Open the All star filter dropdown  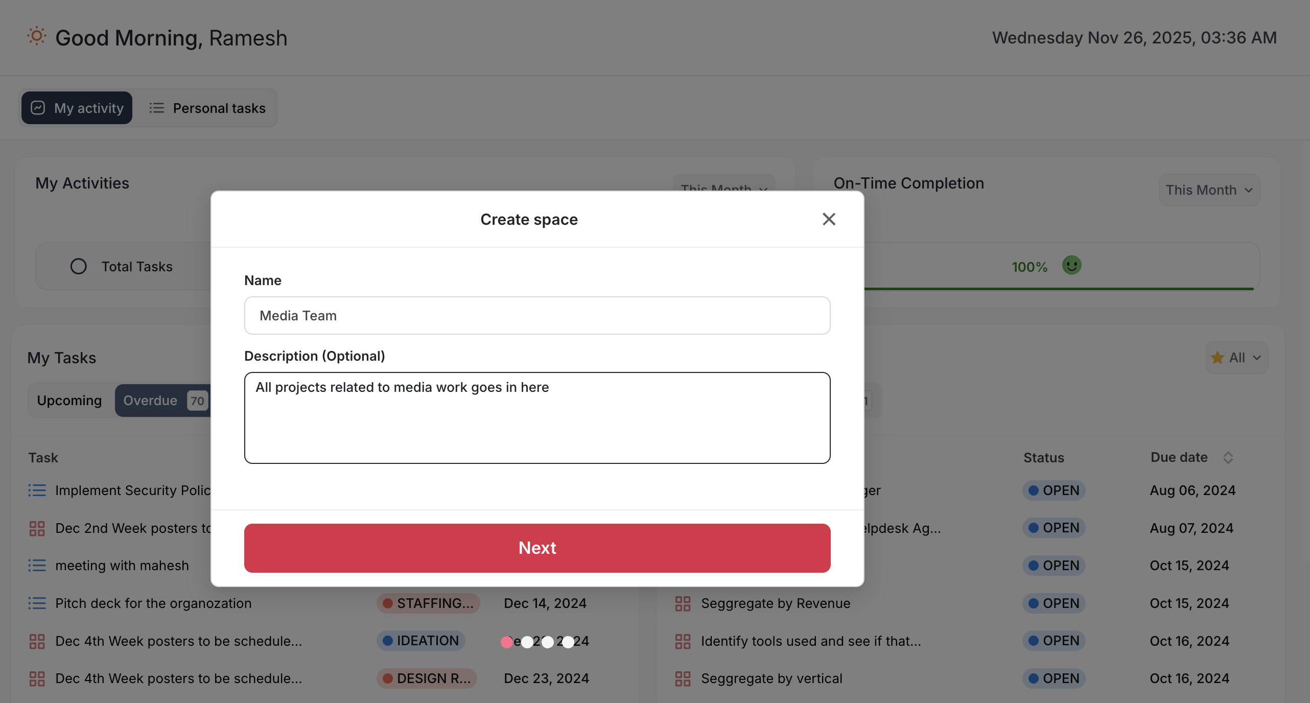coord(1236,358)
